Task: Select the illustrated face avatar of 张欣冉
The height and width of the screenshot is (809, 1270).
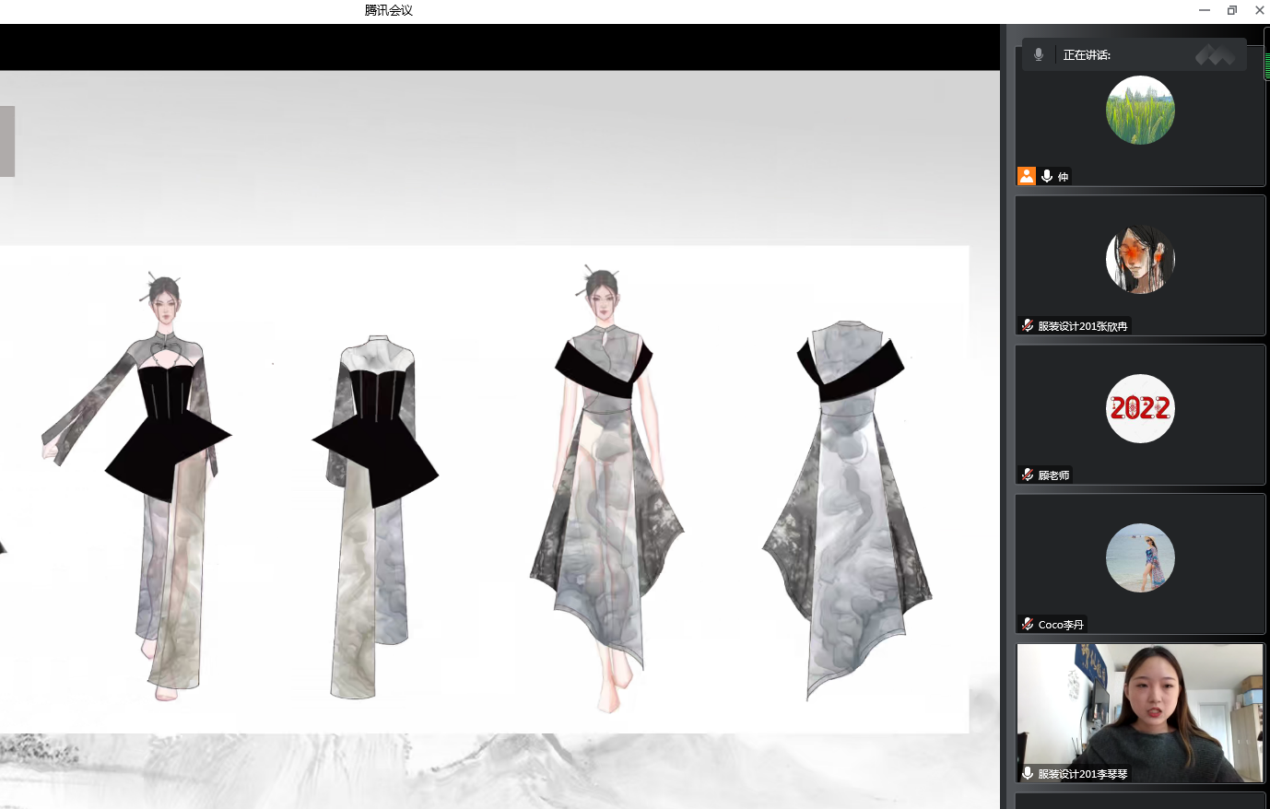Action: pyautogui.click(x=1140, y=259)
